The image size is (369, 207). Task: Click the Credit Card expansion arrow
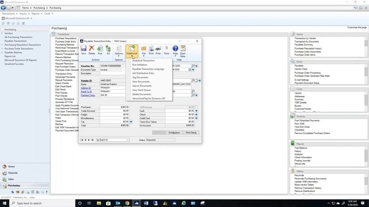[x=196, y=118]
